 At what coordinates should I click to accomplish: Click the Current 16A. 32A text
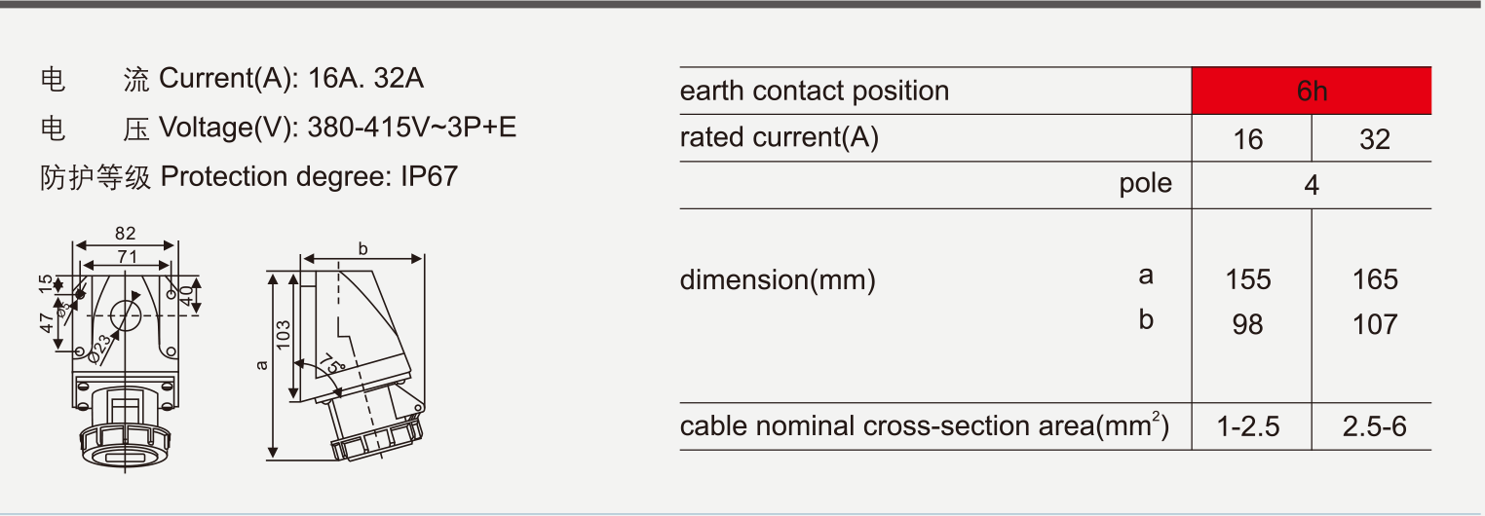290,79
